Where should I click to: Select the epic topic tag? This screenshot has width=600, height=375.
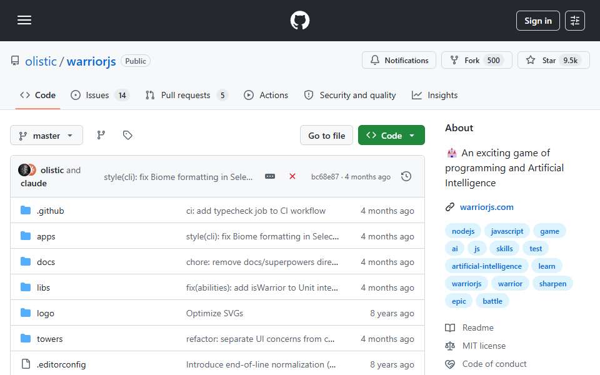tap(459, 301)
